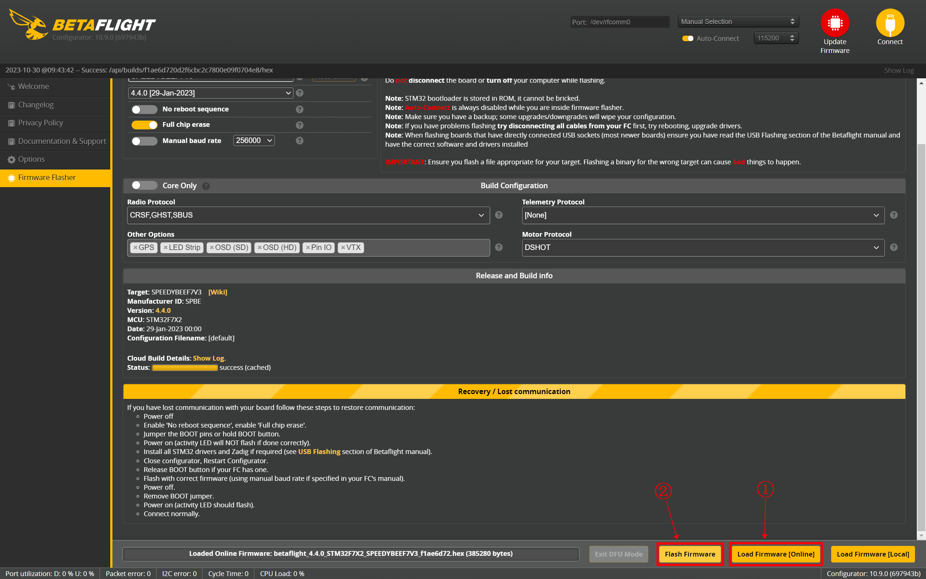Click the Changelog document icon in sidebar
This screenshot has height=579, width=926.
(x=11, y=105)
